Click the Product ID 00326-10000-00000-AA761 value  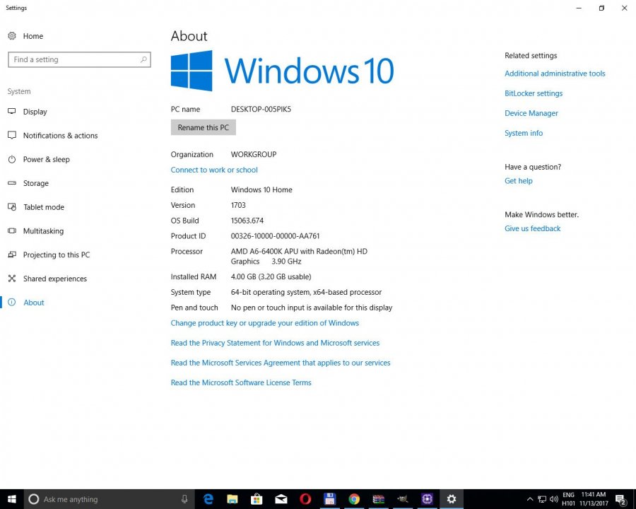click(x=275, y=236)
